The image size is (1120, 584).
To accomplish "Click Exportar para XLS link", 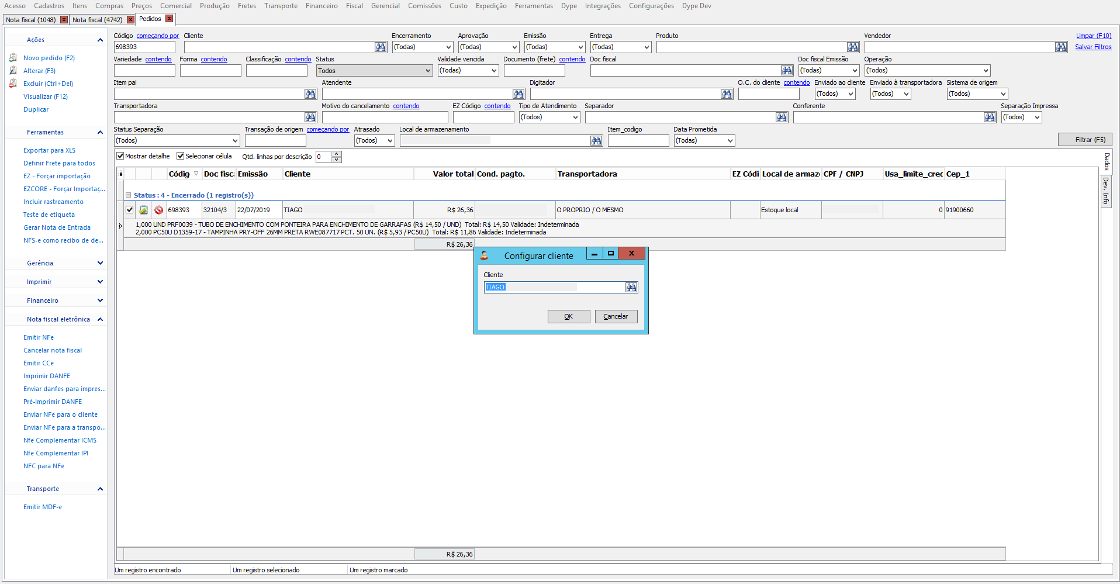I will coord(49,150).
